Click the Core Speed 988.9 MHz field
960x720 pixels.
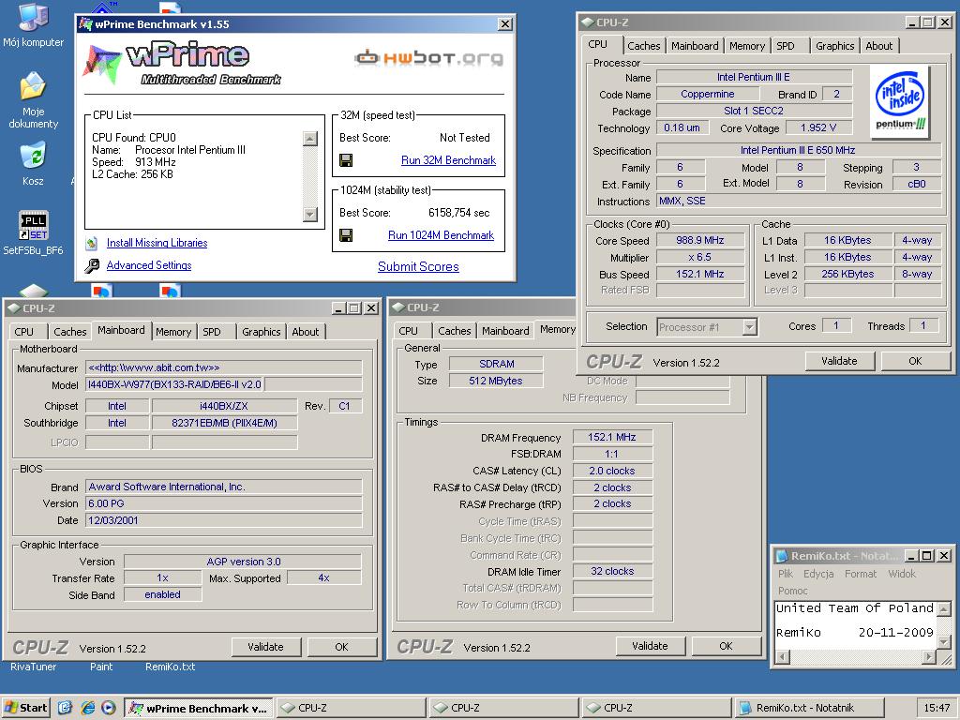coord(699,241)
